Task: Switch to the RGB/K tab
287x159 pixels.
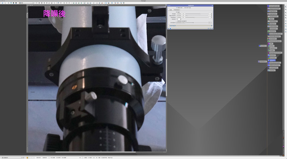Action: tap(171, 10)
